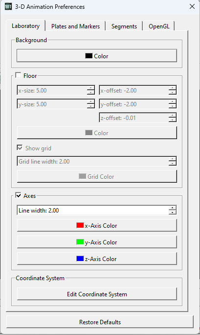Screen dimensions: 200x335
Task: Increase the Grid line width stepper
Action: pyautogui.click(x=172, y=159)
